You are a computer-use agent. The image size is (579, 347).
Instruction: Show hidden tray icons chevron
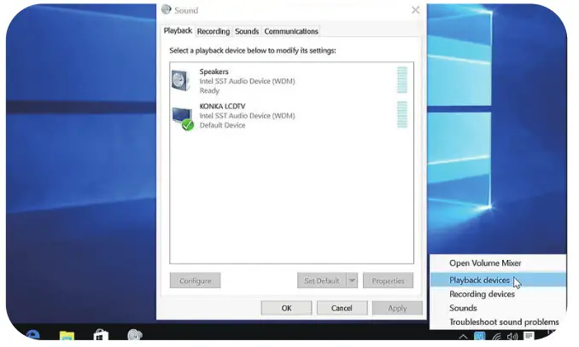coord(463,336)
